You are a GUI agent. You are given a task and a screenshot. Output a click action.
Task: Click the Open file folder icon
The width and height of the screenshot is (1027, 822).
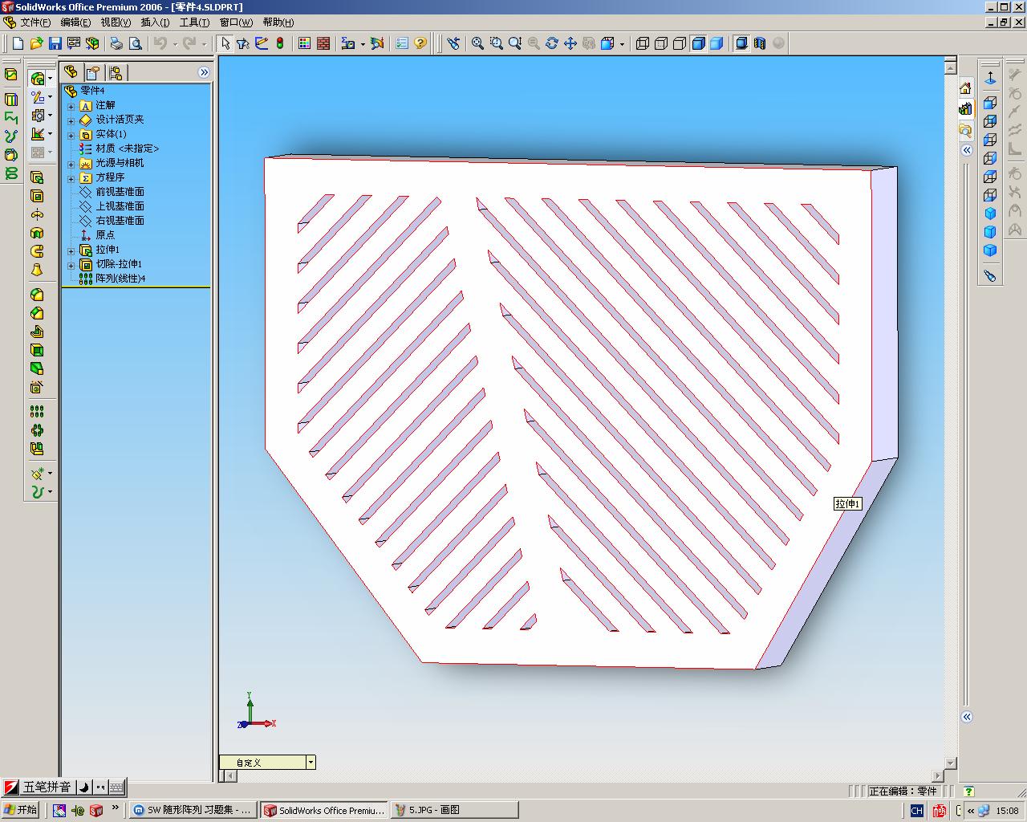[36, 43]
